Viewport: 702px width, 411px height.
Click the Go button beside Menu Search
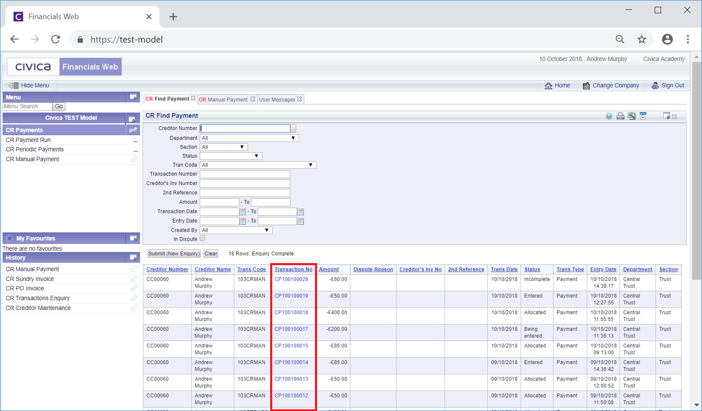tap(59, 107)
